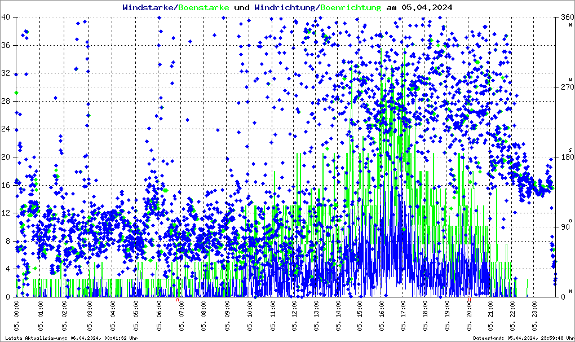Image resolution: width=575 pixels, height=342 pixels.
Task: Click the wind speed axis label '16'
Action: click(x=6, y=185)
